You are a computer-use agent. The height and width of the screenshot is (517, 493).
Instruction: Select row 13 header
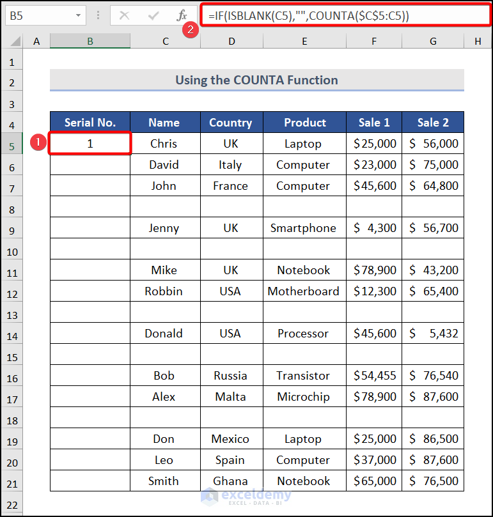pos(12,313)
